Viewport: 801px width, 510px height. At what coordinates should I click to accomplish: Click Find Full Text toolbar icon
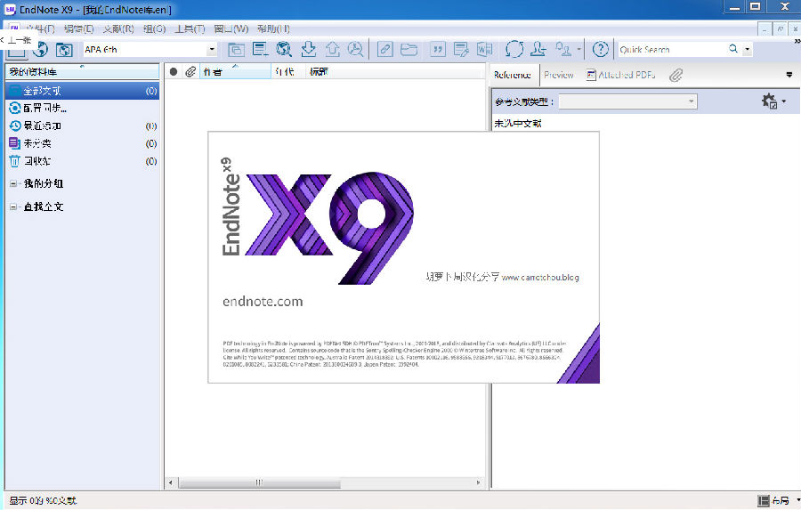(x=355, y=50)
